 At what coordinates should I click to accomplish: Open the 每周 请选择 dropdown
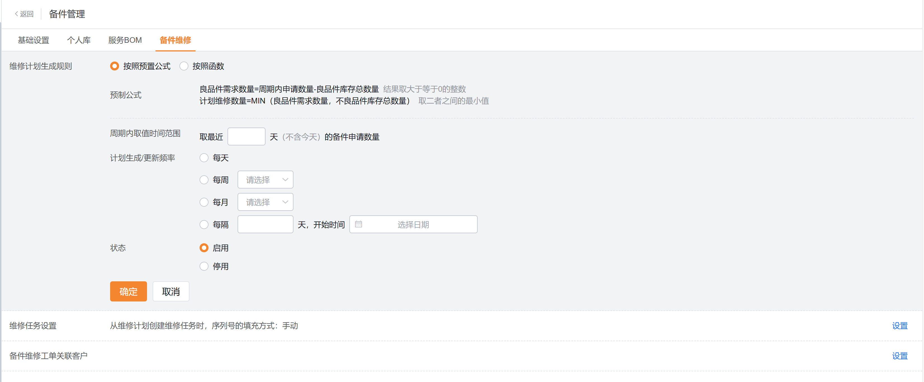point(266,180)
